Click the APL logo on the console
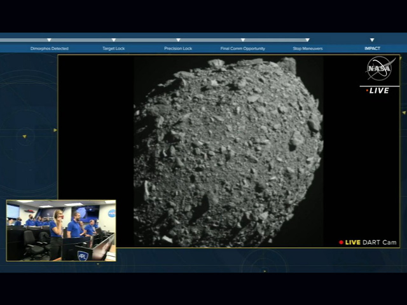The image size is (407, 305). [x=83, y=255]
